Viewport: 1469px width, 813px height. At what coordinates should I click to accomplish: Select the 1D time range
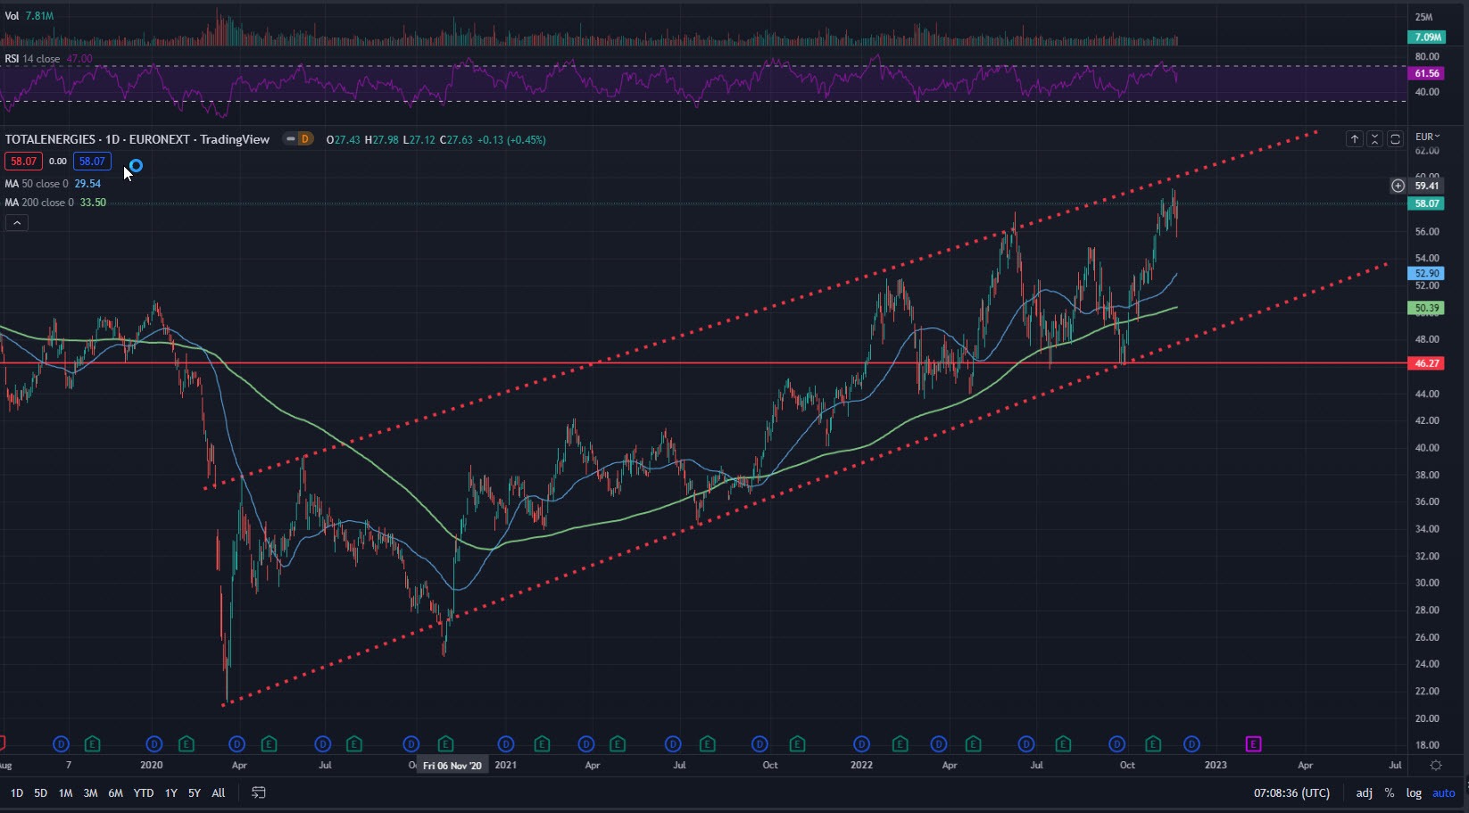17,792
